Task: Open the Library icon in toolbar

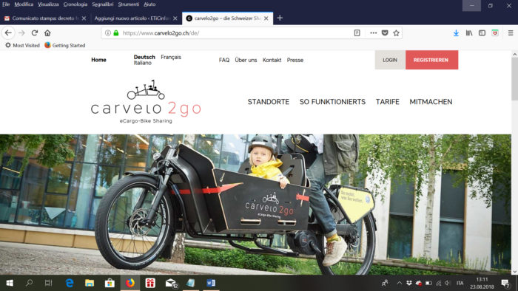Action: coord(469,33)
